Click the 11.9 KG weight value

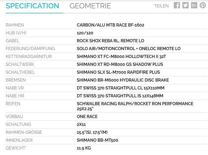click(x=84, y=148)
